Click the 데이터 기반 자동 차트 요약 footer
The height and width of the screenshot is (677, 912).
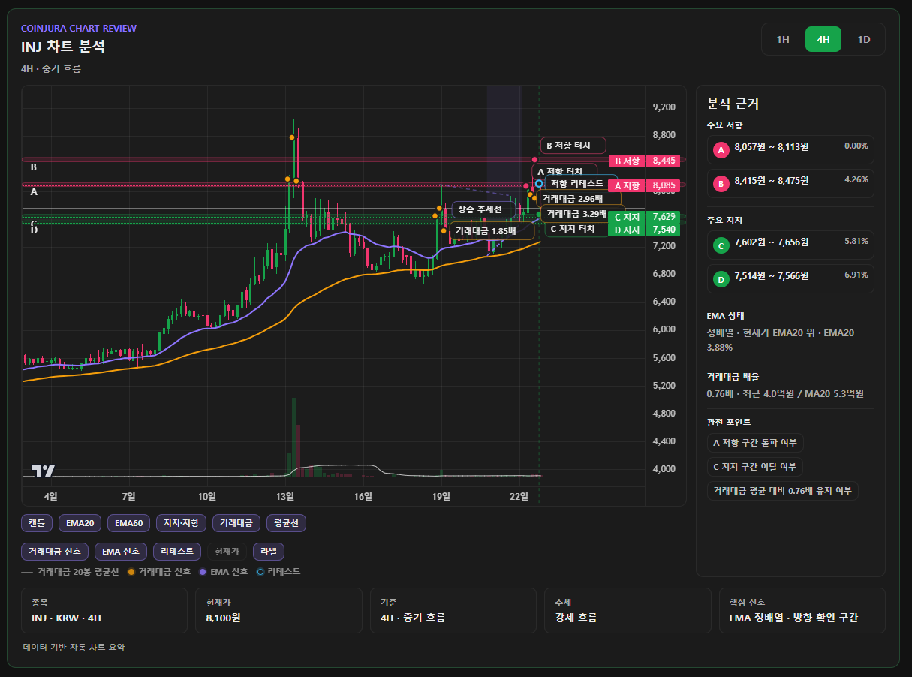point(74,647)
